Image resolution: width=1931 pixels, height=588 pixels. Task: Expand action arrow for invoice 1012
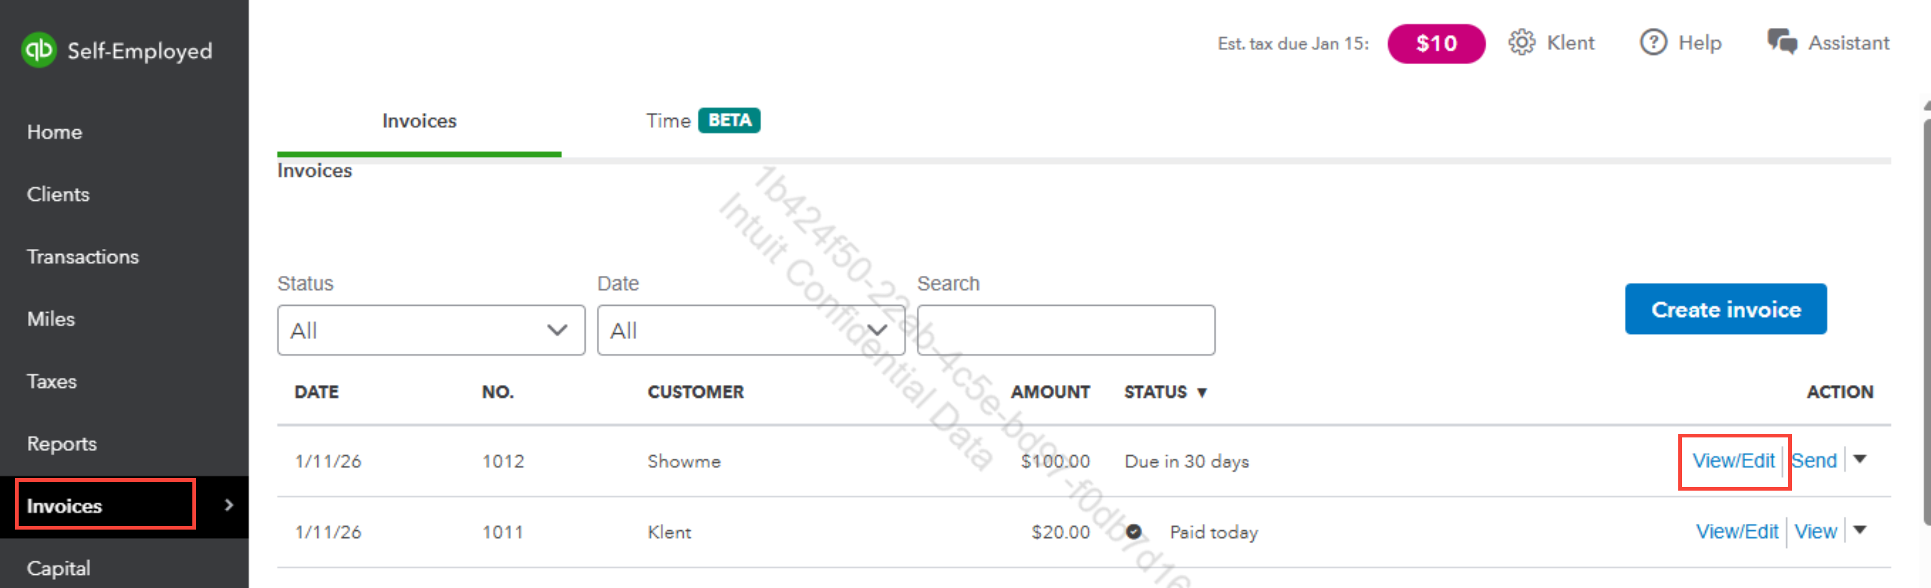pos(1860,460)
